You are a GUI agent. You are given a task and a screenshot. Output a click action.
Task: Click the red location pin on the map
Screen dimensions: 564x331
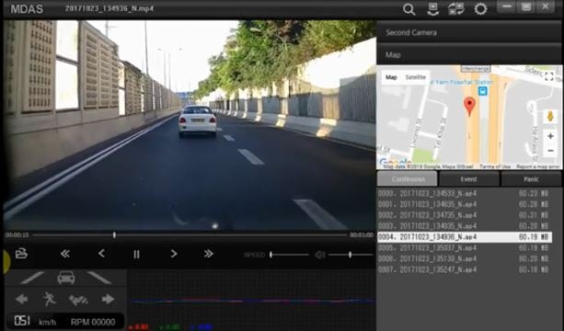click(x=469, y=107)
